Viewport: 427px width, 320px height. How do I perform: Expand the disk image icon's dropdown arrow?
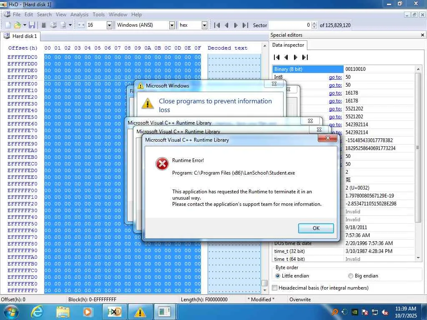coord(70,25)
